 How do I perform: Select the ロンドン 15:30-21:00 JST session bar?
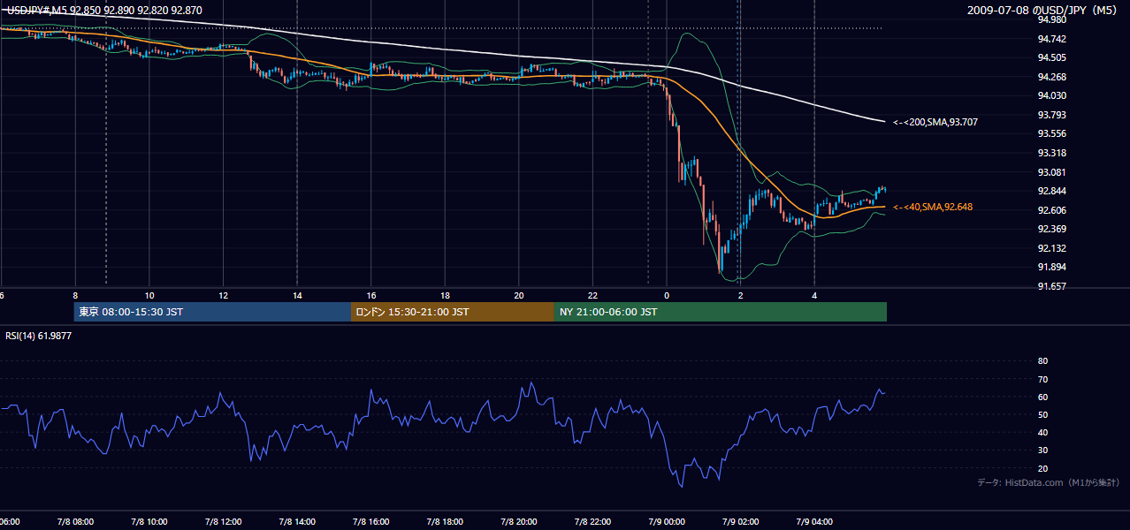click(x=453, y=312)
